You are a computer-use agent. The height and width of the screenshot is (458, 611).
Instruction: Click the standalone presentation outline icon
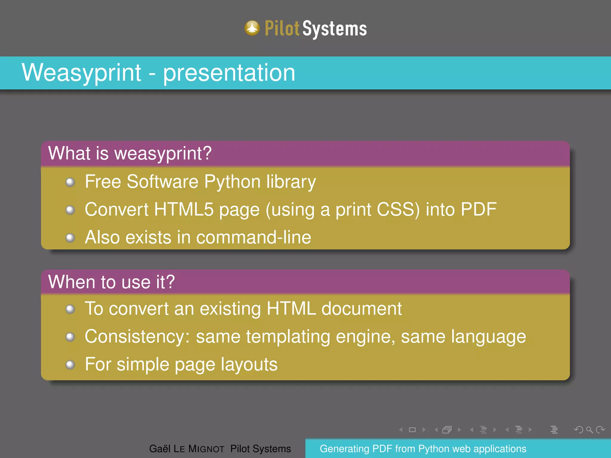554,430
